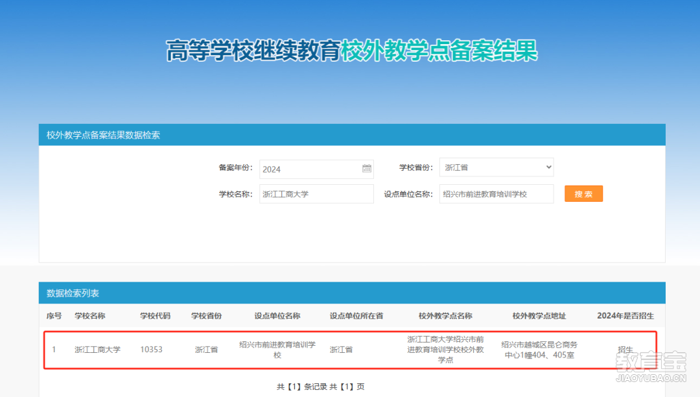Screen dimensions: 700x397
Task: Click the 浙江工商大学 cell in result row
Action: 97,350
